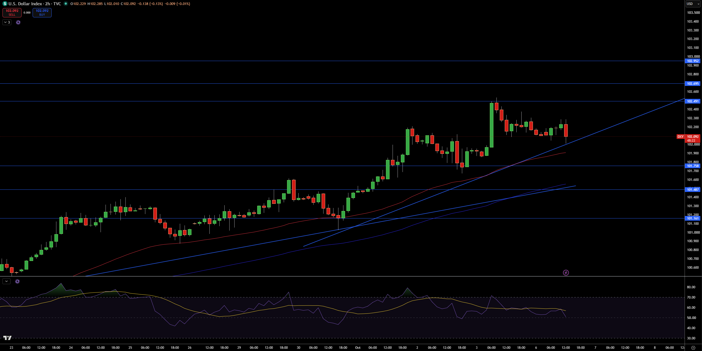The image size is (702, 351).
Task: Click the open value O102.229
Action: point(78,4)
